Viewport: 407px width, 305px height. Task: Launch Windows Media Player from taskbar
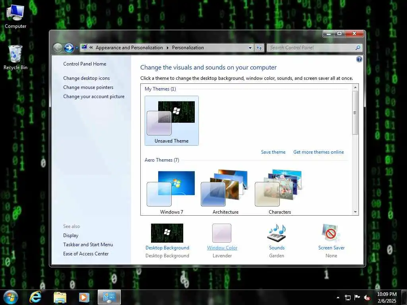click(x=84, y=297)
